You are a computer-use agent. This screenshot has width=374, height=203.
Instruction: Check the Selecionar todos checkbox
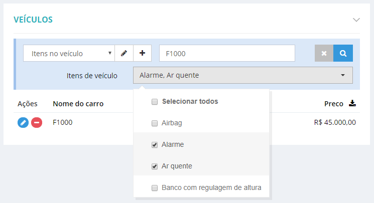[155, 101]
